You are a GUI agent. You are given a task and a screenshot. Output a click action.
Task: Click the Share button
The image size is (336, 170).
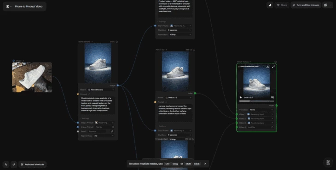click(282, 5)
